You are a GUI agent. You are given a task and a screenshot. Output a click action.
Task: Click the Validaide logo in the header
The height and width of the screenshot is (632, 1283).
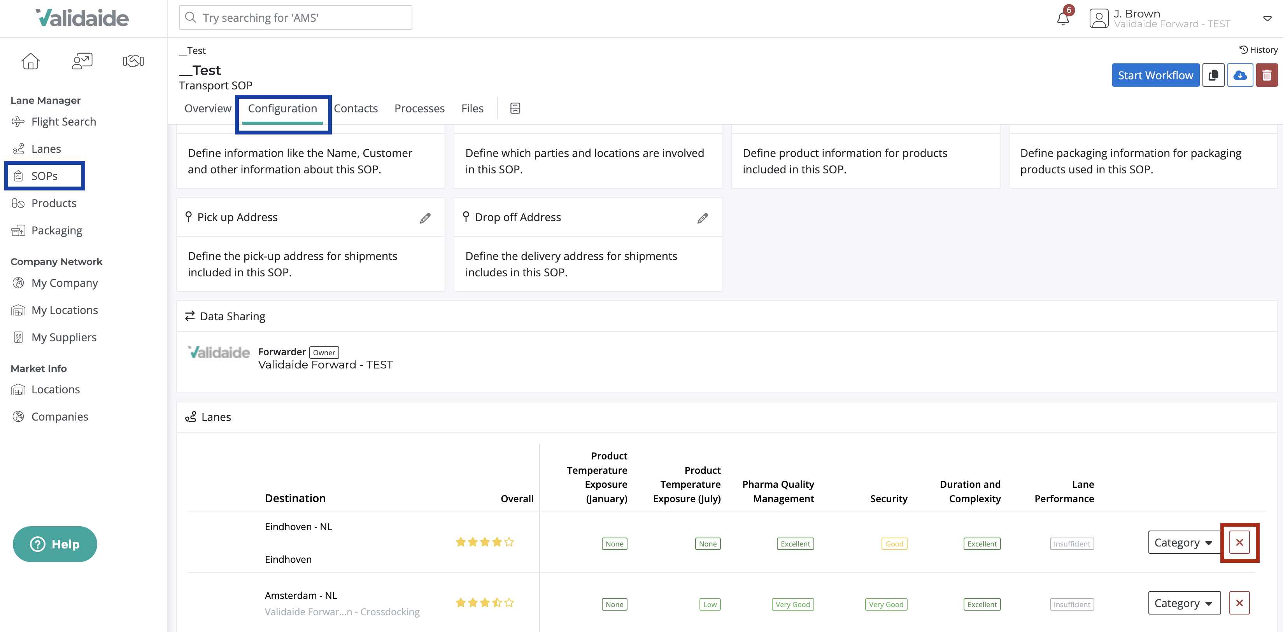(x=82, y=18)
